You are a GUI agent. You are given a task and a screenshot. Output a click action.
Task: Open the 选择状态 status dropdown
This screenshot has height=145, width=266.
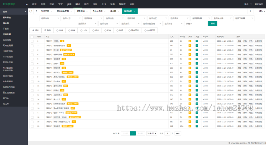(x=72, y=18)
